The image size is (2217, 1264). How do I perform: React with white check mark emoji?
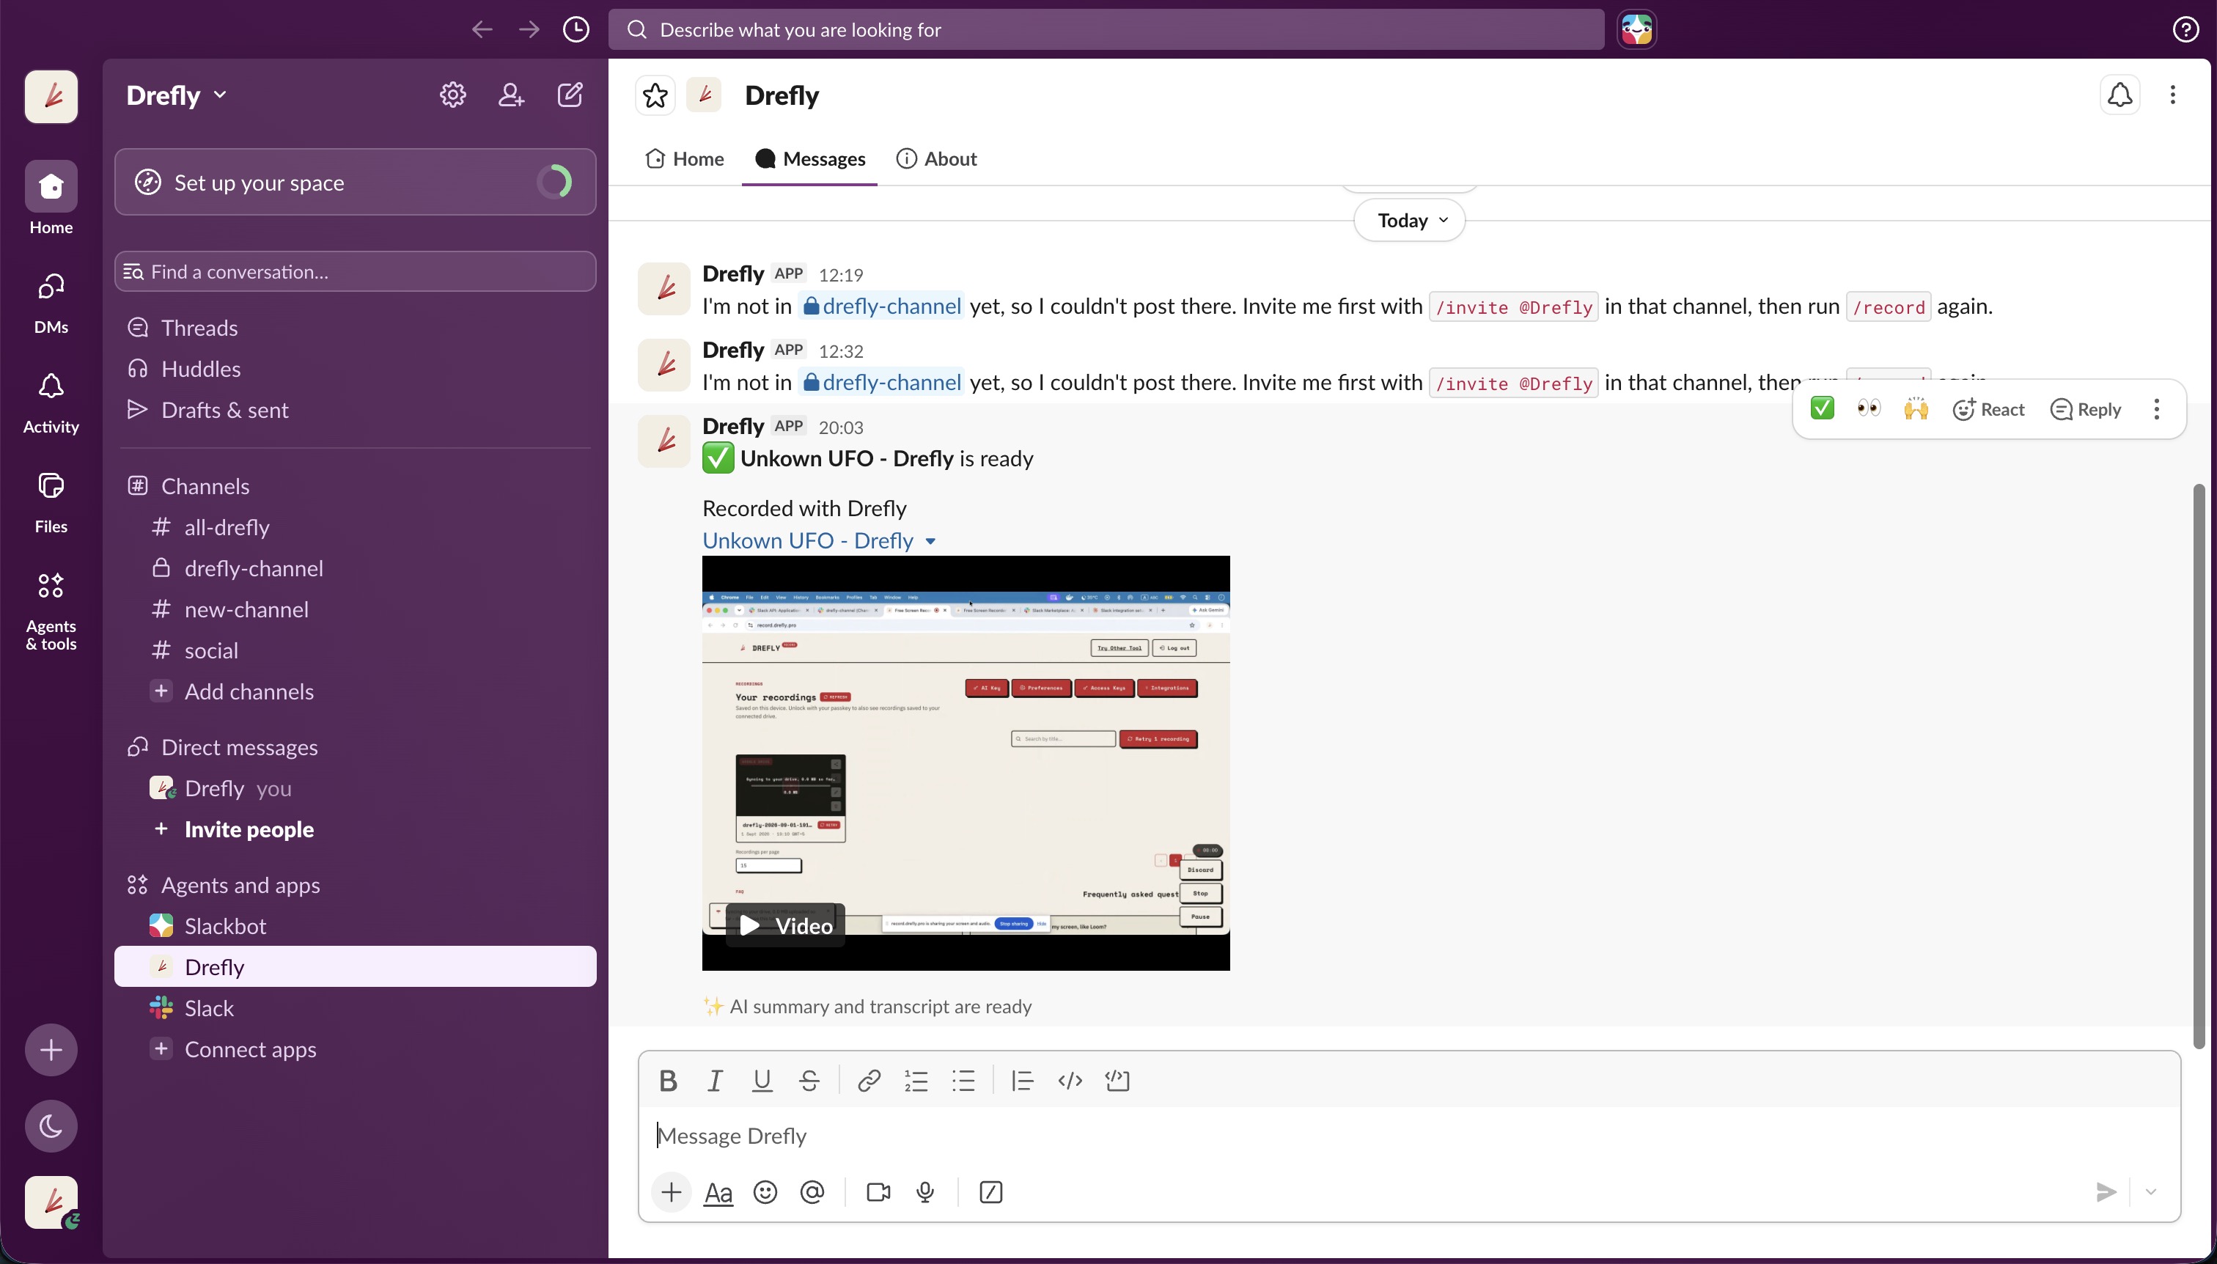click(x=1822, y=409)
